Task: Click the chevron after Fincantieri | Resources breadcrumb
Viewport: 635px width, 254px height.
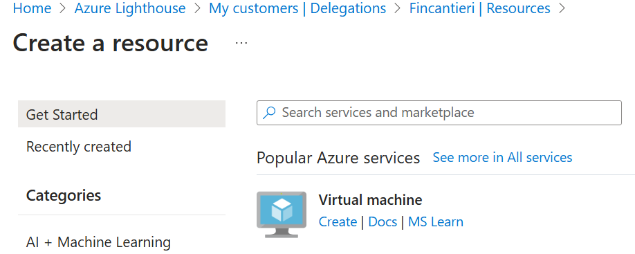Action: pyautogui.click(x=562, y=8)
